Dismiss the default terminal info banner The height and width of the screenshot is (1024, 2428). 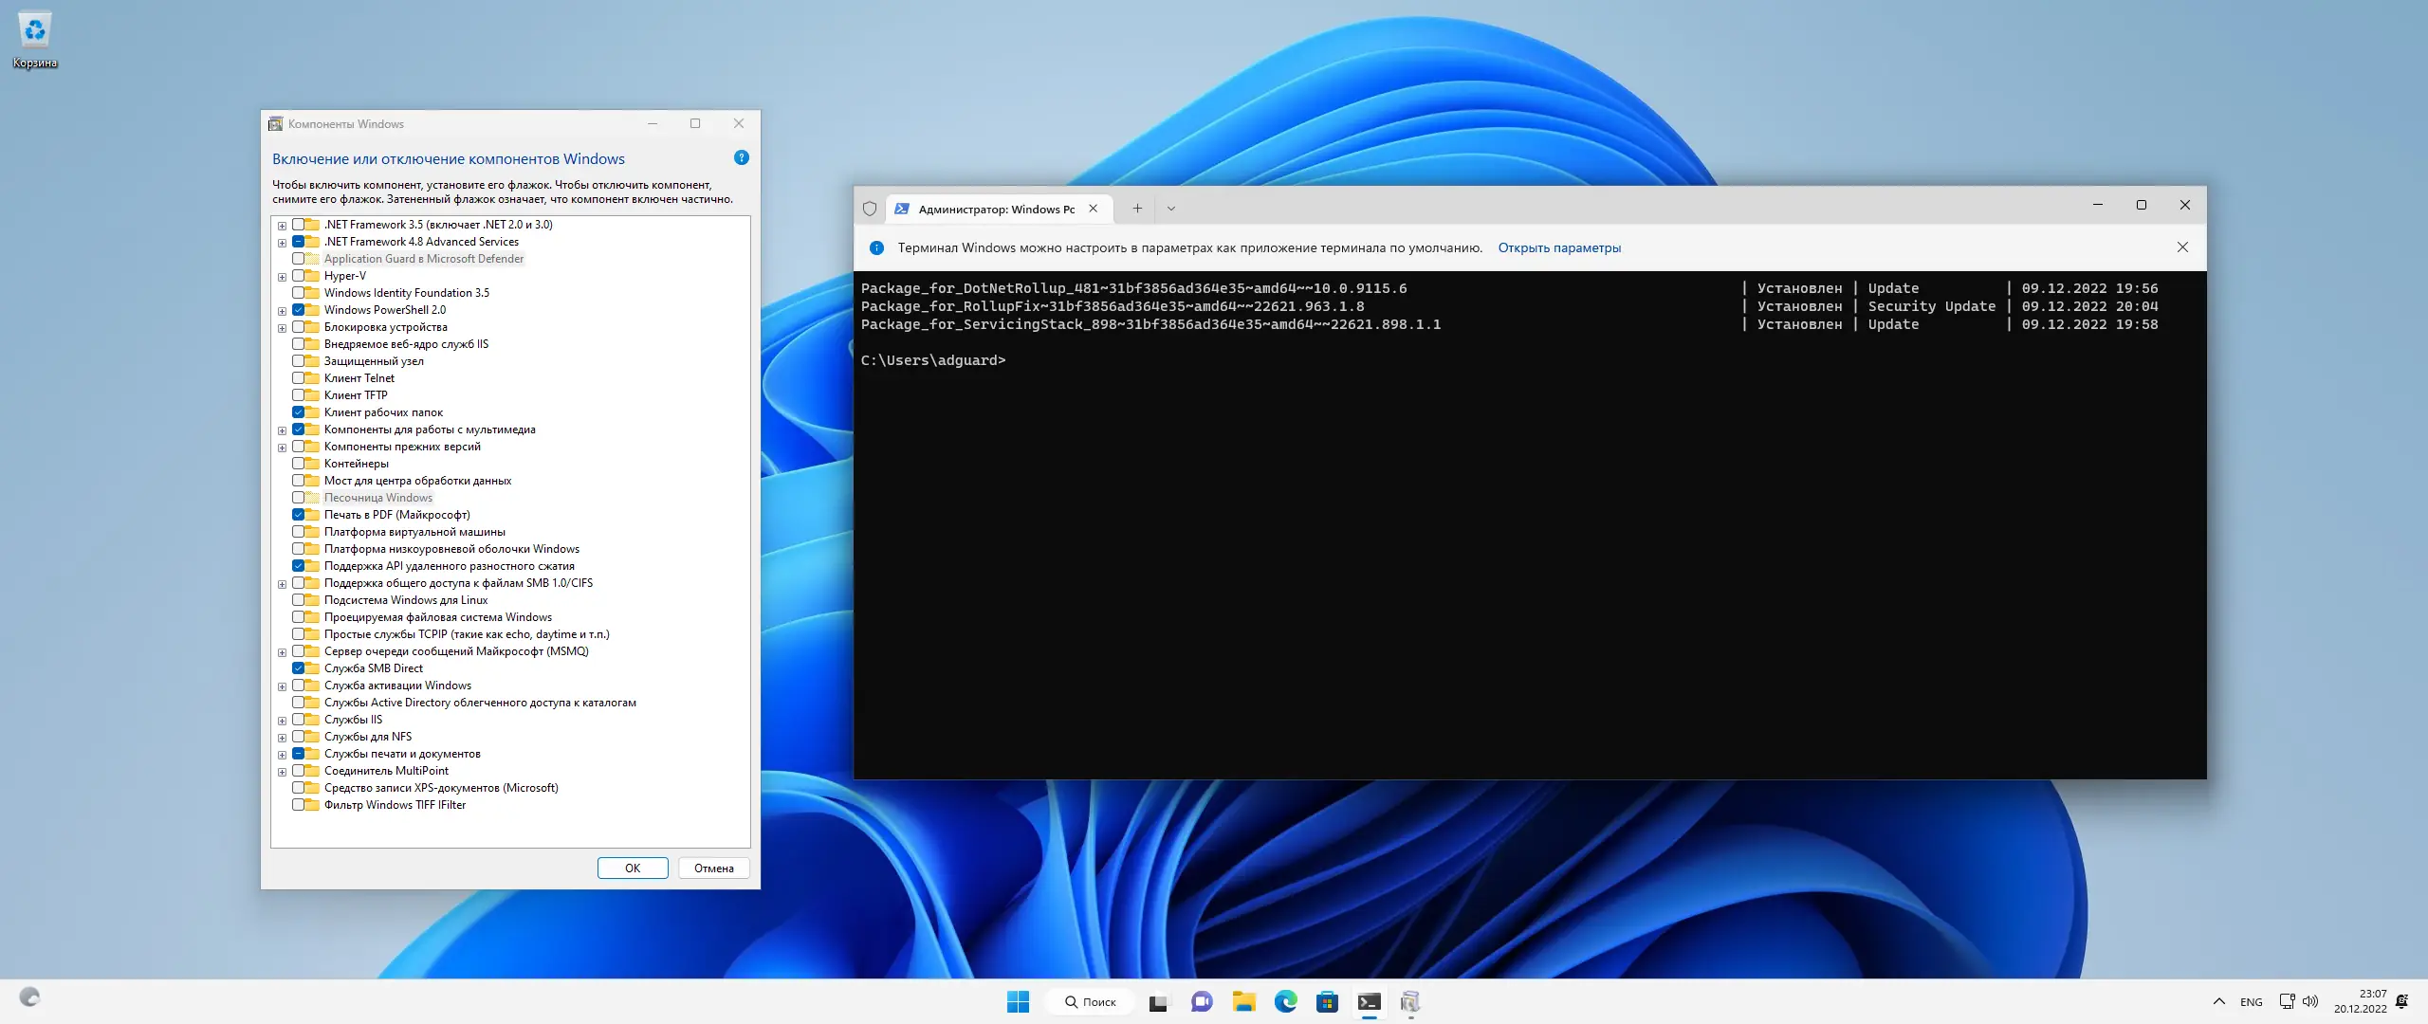pos(2182,247)
